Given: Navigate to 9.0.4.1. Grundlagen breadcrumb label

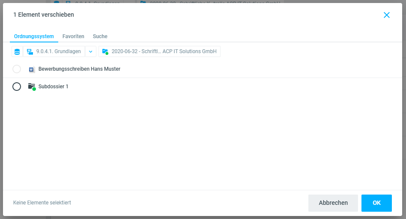Looking at the screenshot, I should [x=58, y=52].
